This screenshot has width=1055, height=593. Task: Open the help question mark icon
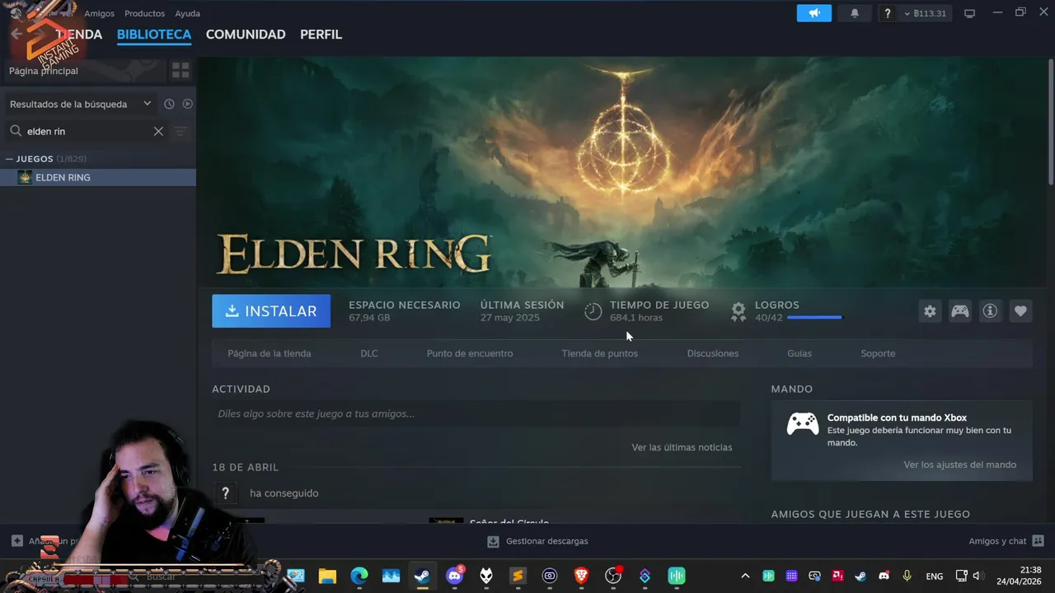[887, 13]
